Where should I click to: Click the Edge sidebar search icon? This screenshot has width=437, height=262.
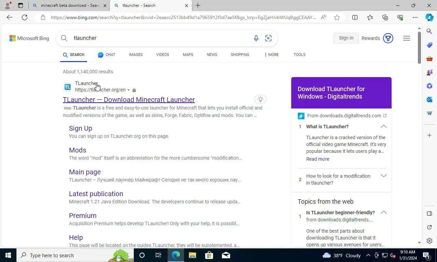tap(429, 31)
